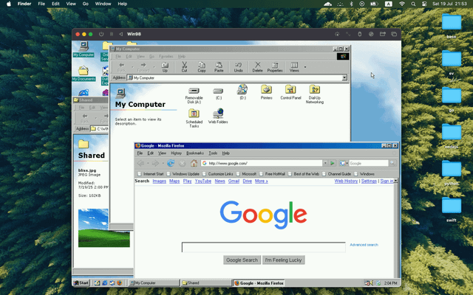Screen dimensions: 473x295
Task: Open the Firefox File menu
Action: pyautogui.click(x=140, y=153)
